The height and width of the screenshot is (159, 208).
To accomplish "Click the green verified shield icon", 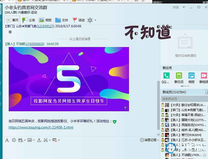I will (114, 122).
